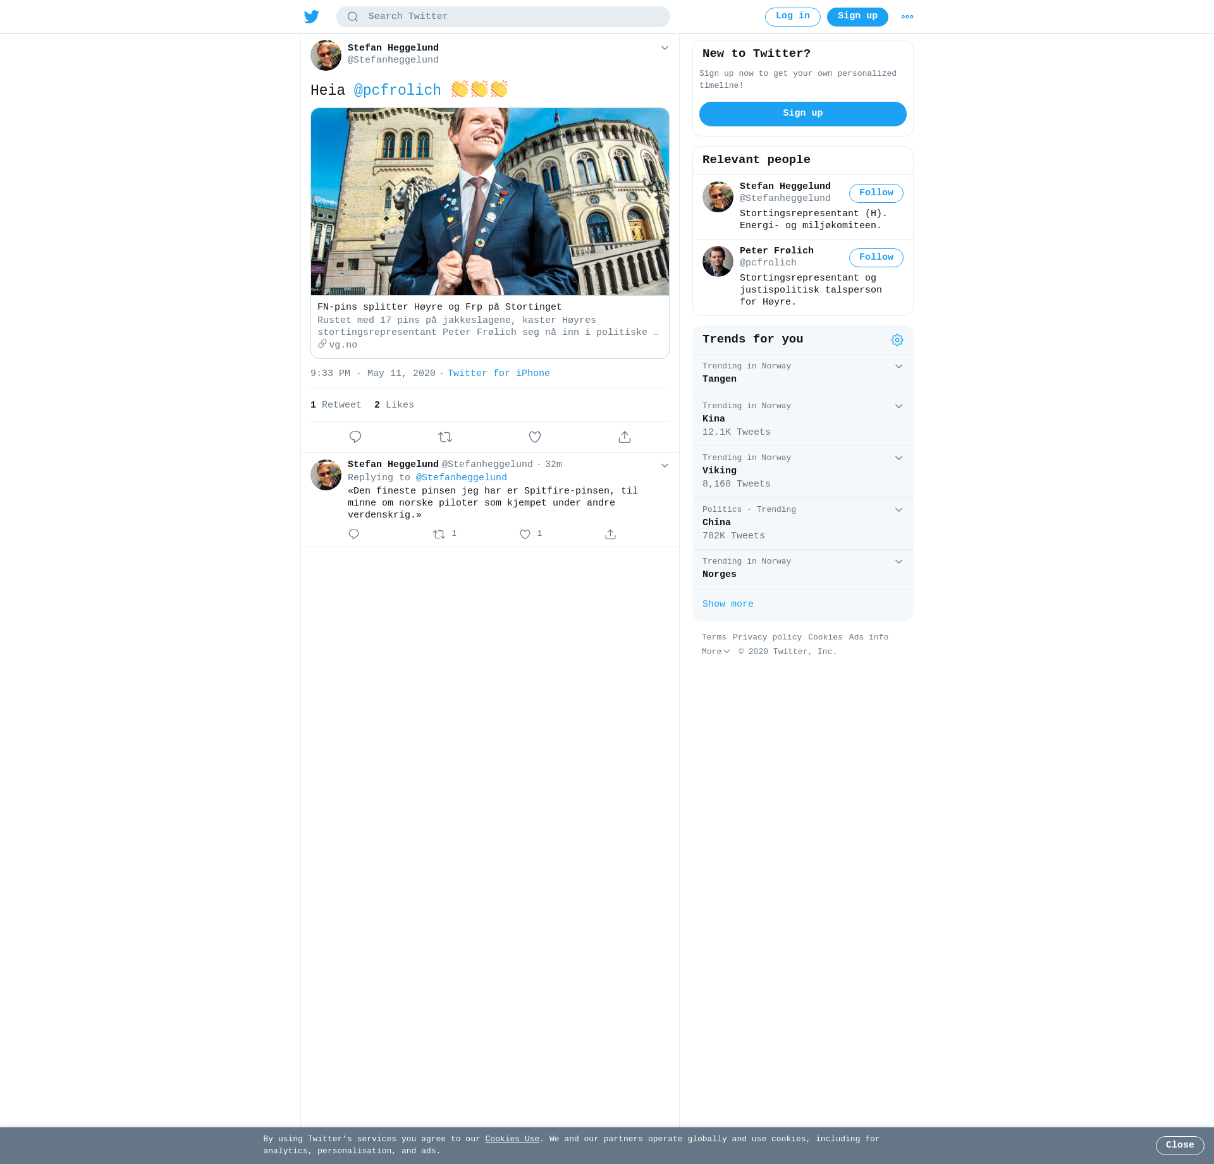Reply to the Spitfire-pinsen reply tweet
This screenshot has width=1214, height=1164.
click(x=353, y=535)
